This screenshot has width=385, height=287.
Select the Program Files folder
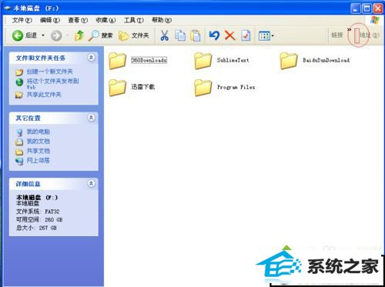coord(225,88)
